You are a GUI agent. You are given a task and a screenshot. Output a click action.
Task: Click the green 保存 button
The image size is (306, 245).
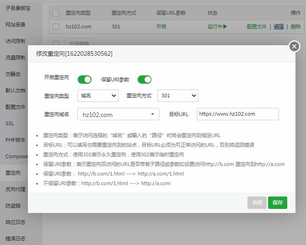point(278,202)
